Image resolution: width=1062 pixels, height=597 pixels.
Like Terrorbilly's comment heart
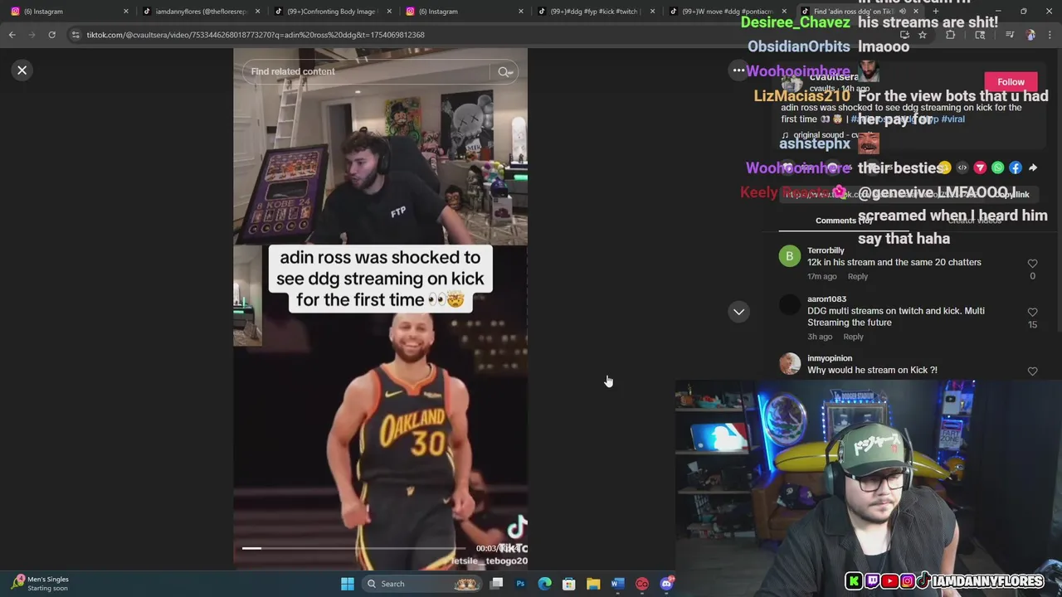click(1032, 264)
